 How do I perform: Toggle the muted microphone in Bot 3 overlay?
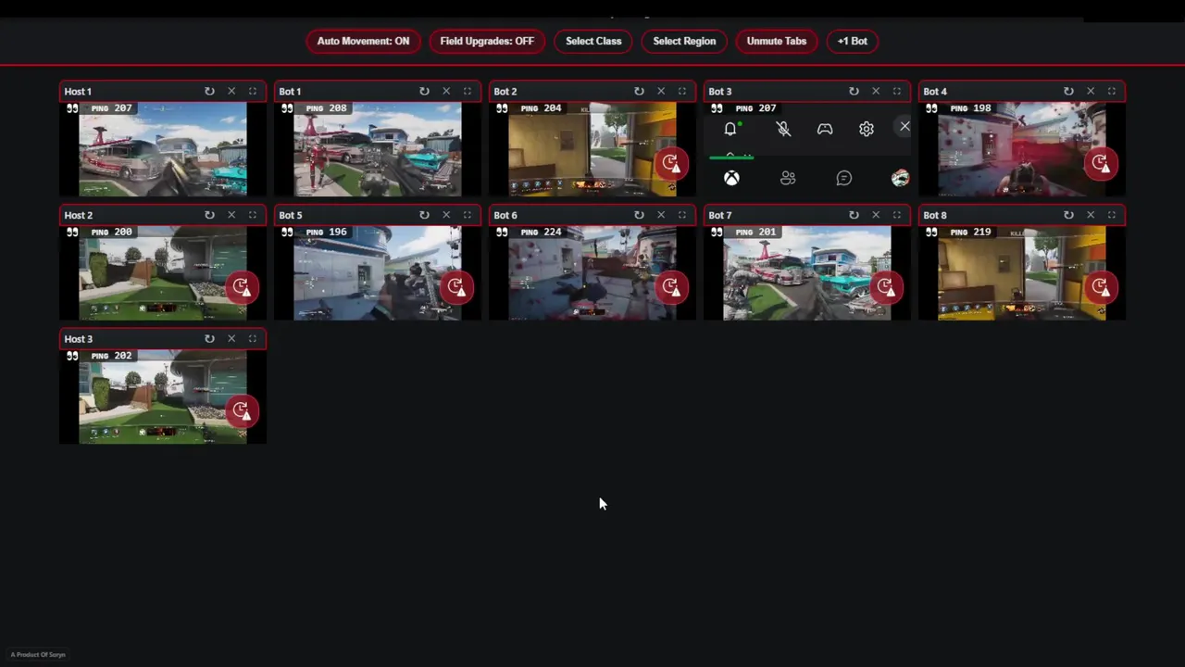pyautogui.click(x=783, y=129)
